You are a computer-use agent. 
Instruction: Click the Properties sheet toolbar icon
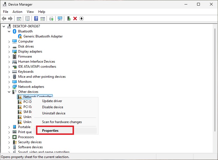28,18
